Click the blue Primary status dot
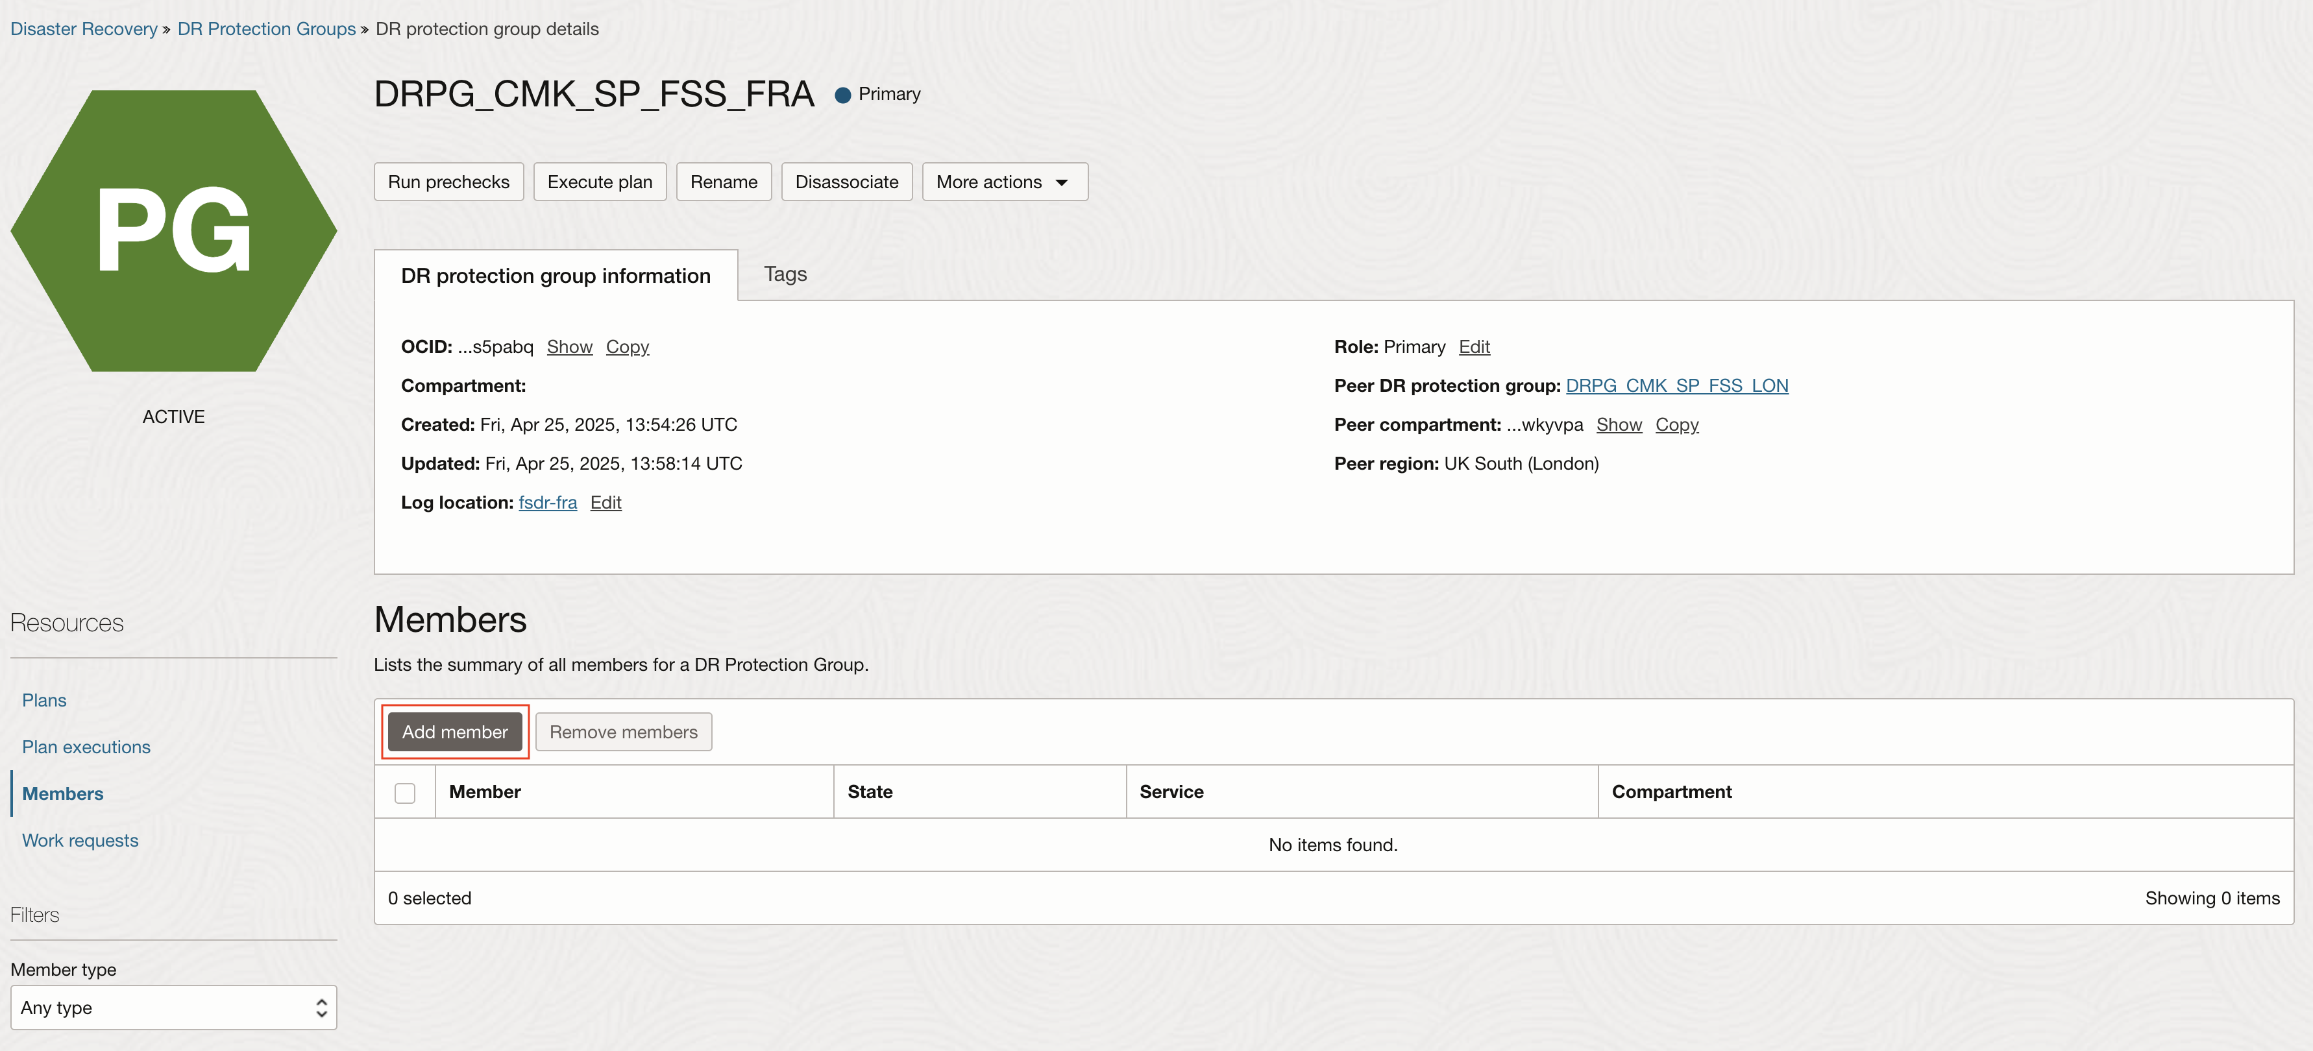 (842, 95)
